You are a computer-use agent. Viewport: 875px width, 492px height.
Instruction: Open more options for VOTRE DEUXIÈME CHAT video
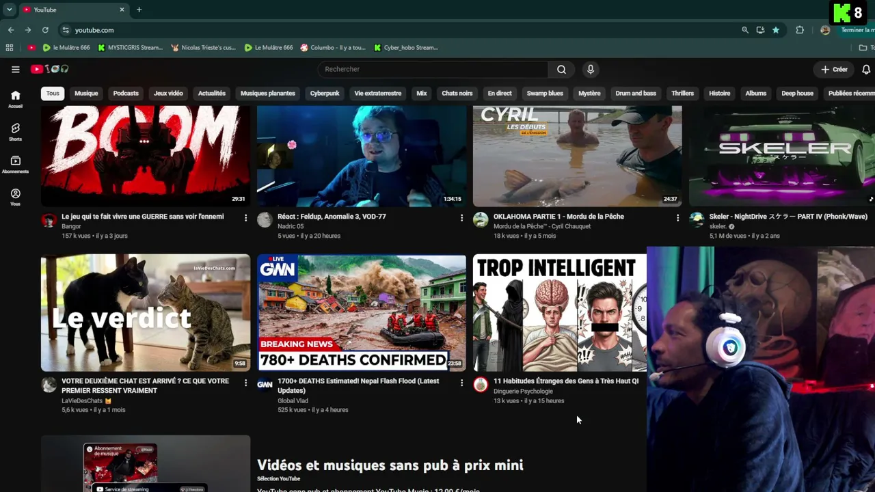click(x=245, y=383)
